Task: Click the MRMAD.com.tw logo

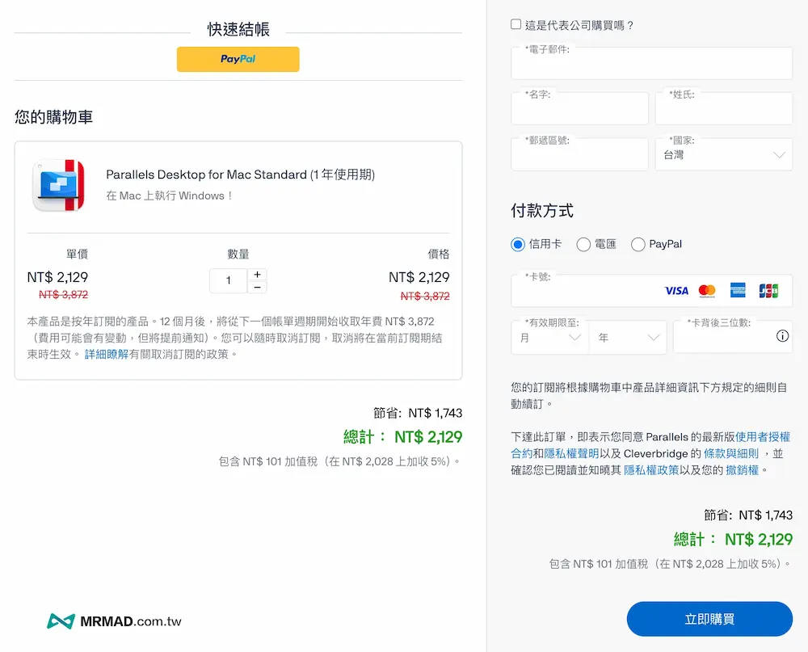Action: point(113,621)
